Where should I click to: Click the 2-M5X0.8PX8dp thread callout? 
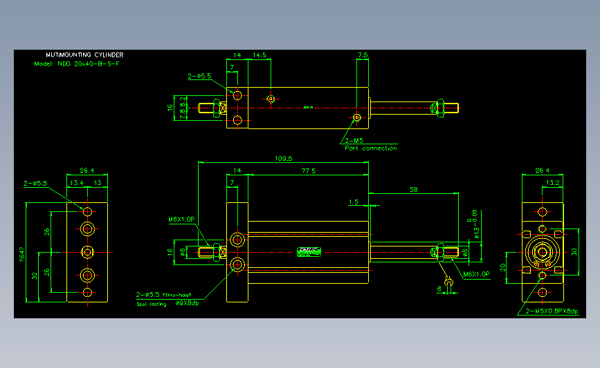[552, 311]
